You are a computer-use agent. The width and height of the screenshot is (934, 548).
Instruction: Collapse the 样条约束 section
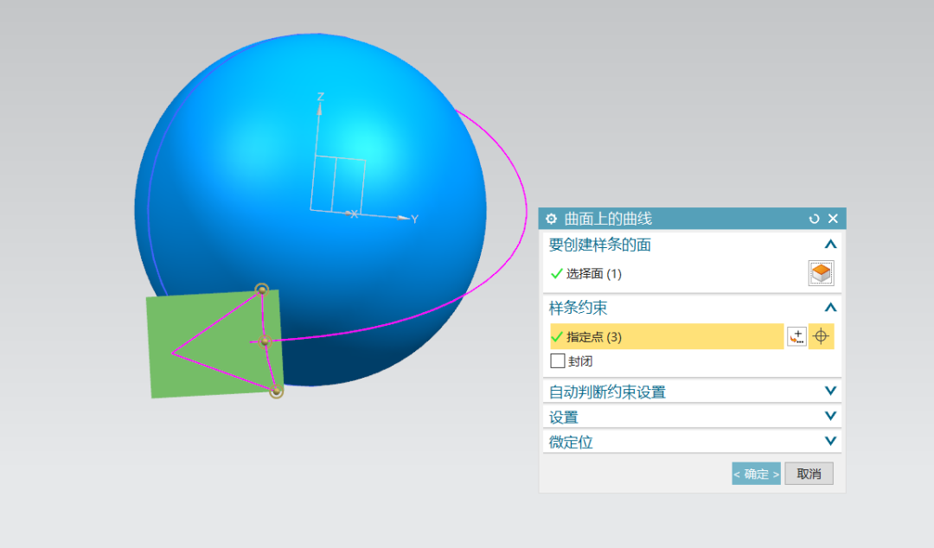(x=830, y=307)
